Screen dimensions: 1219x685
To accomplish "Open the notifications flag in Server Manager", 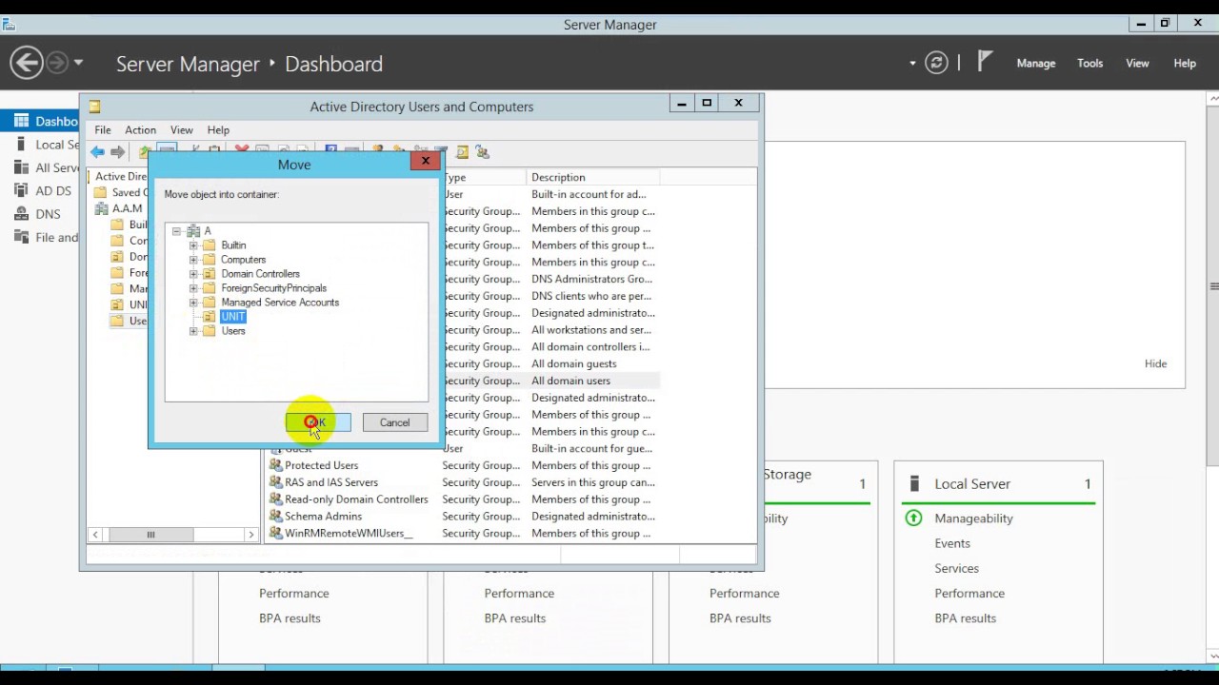I will (985, 62).
